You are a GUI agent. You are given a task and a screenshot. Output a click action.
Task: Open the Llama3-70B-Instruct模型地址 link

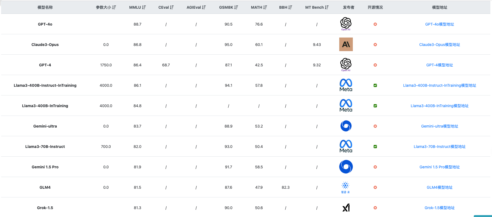tap(440, 147)
